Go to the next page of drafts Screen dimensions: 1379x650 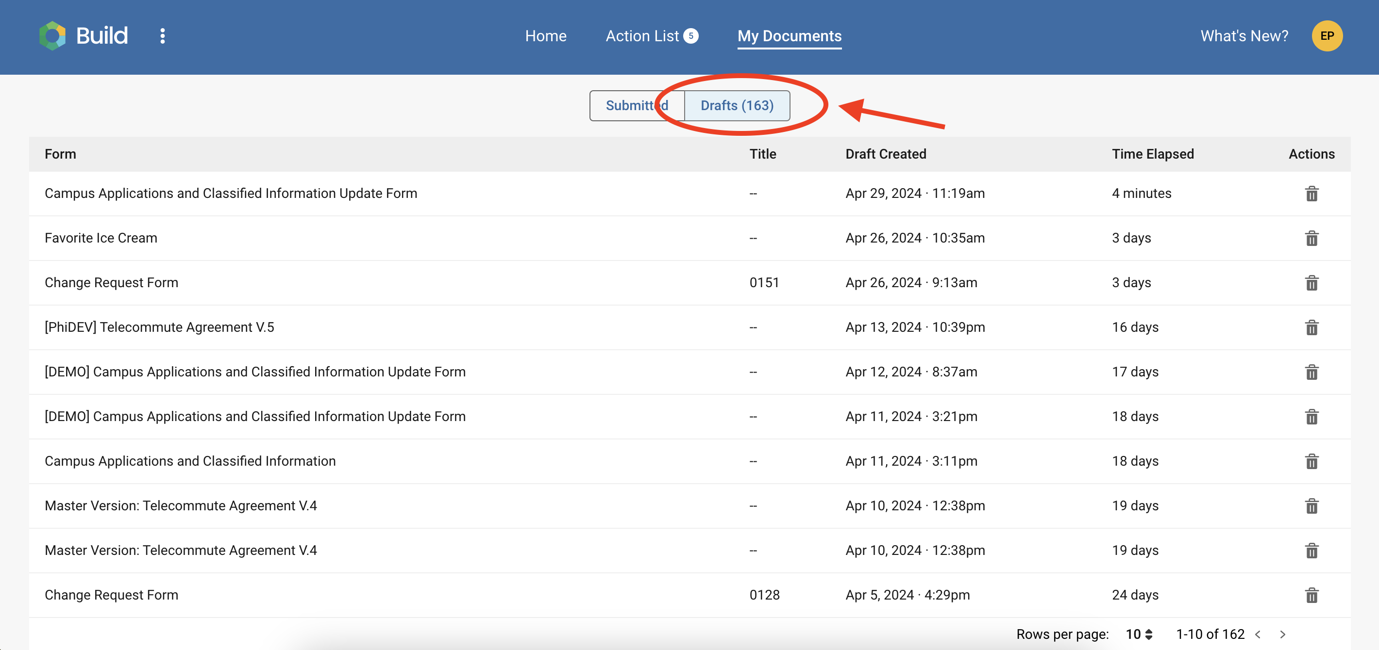tap(1283, 634)
